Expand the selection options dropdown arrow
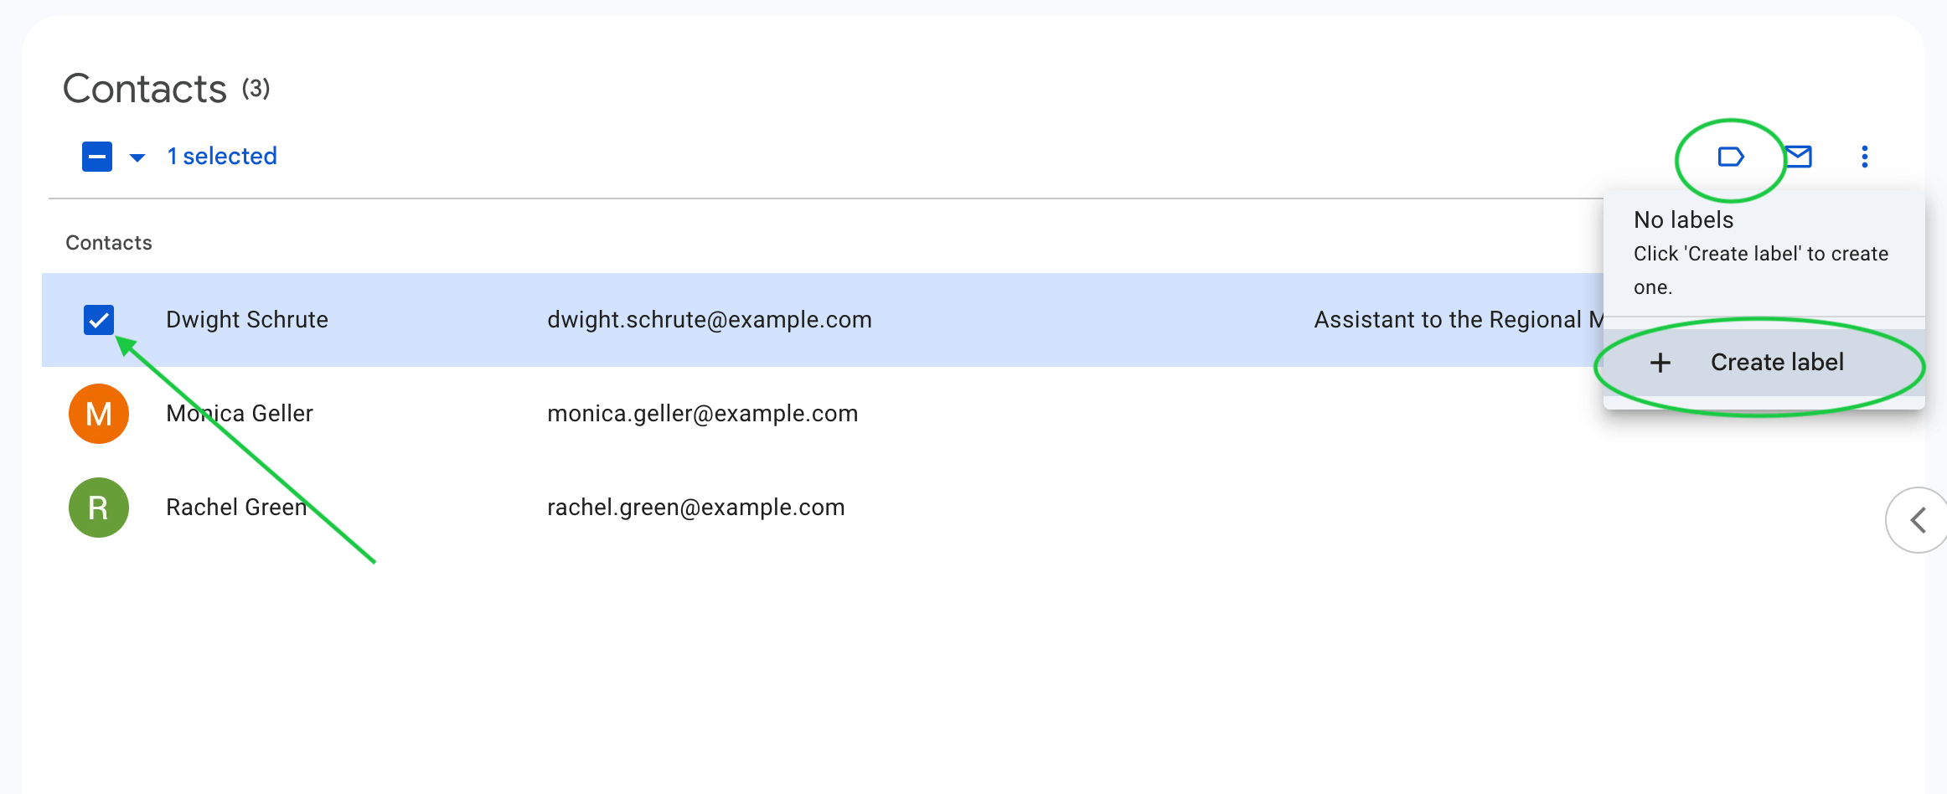The image size is (1947, 794). click(x=137, y=157)
